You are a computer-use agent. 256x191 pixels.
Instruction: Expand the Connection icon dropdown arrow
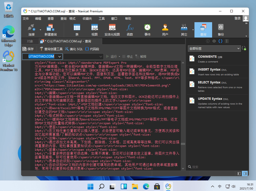[40, 30]
